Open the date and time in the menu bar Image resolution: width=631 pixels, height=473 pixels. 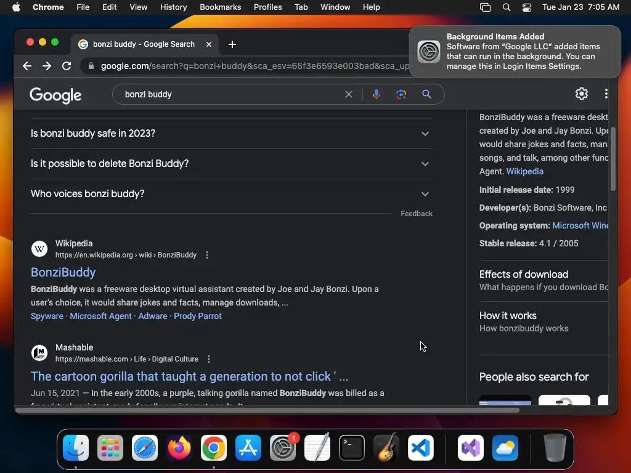tap(580, 7)
